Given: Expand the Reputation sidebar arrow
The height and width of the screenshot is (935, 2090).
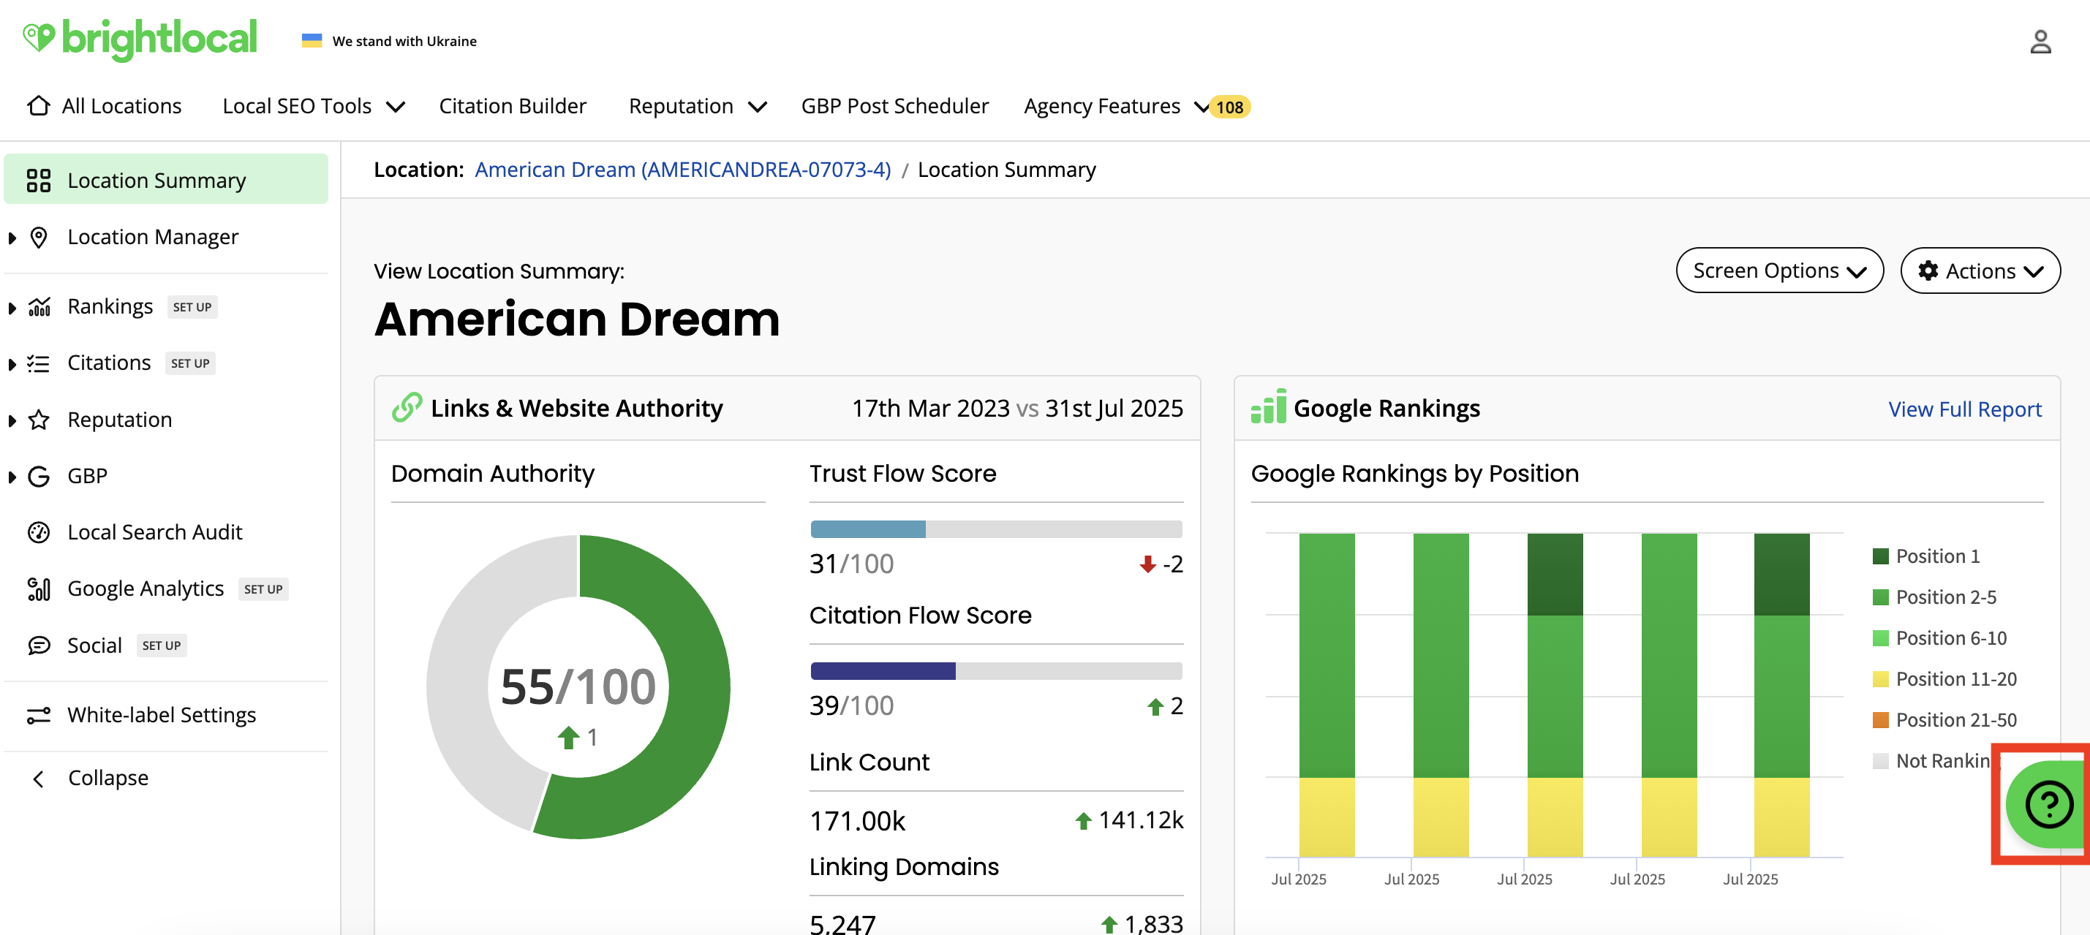Looking at the screenshot, I should (x=12, y=420).
